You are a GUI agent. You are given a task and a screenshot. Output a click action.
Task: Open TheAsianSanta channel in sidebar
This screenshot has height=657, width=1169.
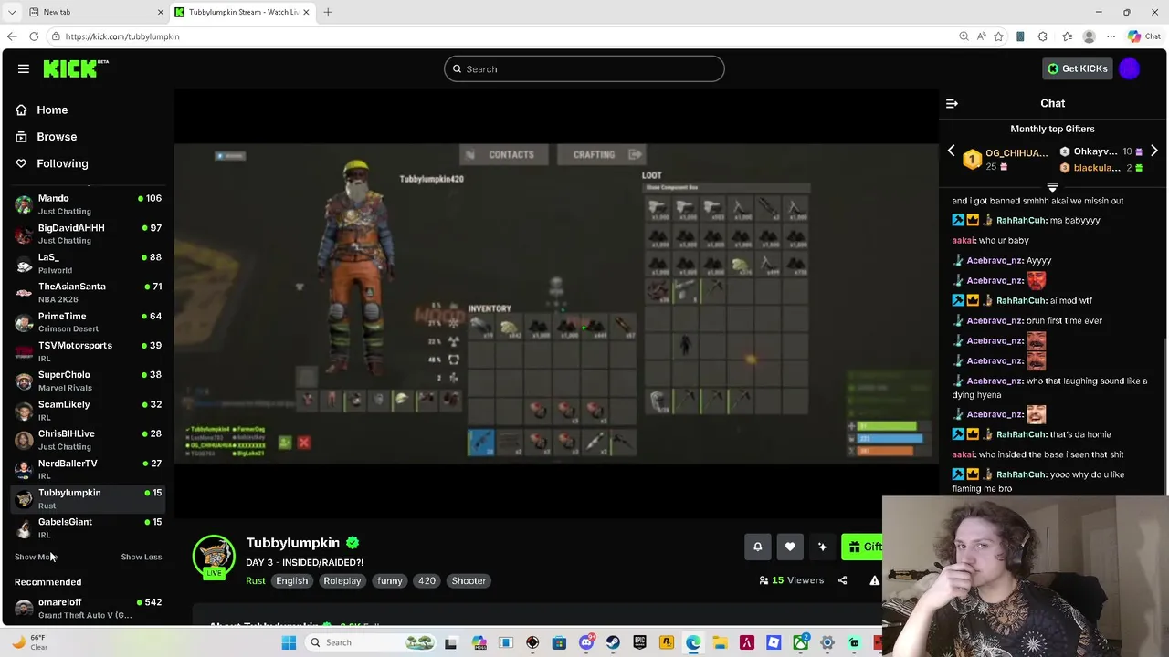click(x=88, y=293)
